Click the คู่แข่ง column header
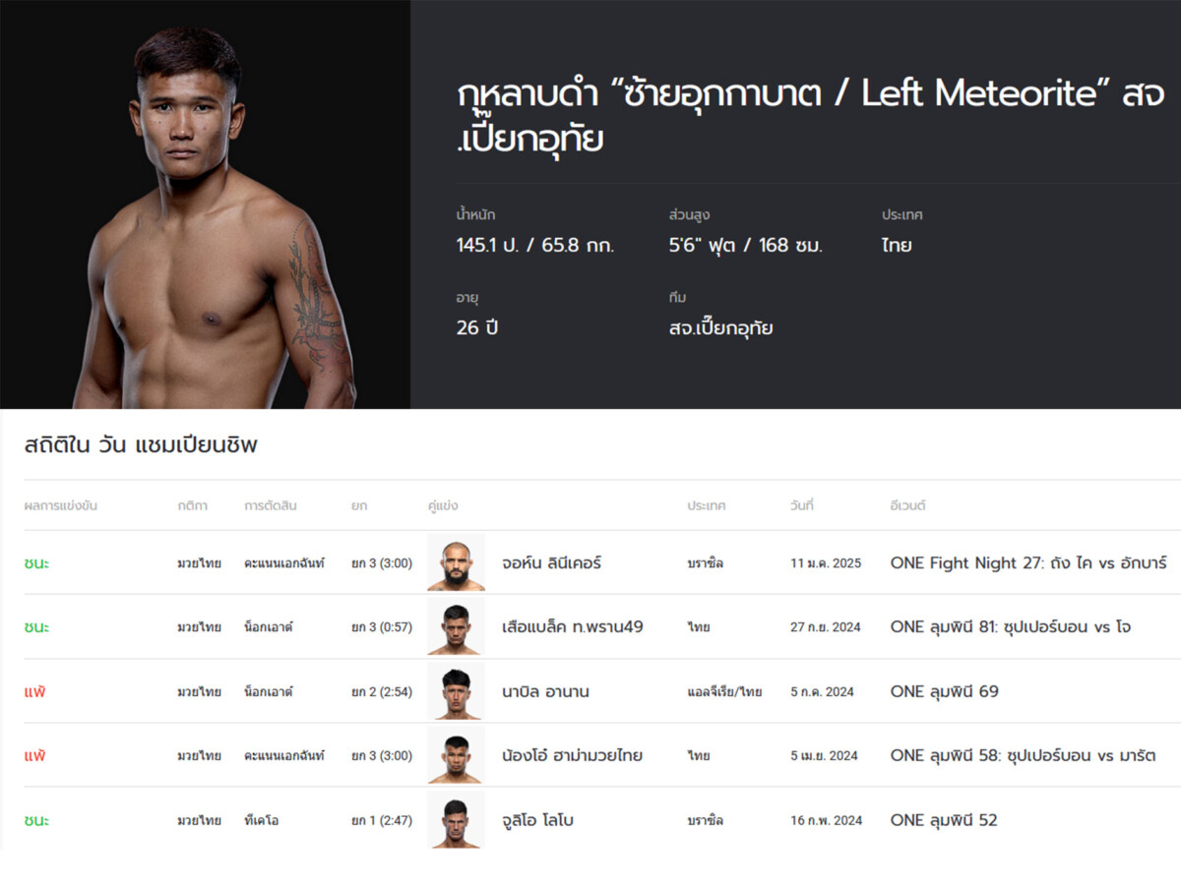The height and width of the screenshot is (885, 1181). (x=443, y=505)
